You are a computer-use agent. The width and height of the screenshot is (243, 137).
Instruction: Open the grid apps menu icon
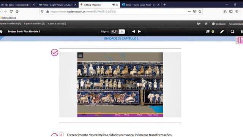242,32
